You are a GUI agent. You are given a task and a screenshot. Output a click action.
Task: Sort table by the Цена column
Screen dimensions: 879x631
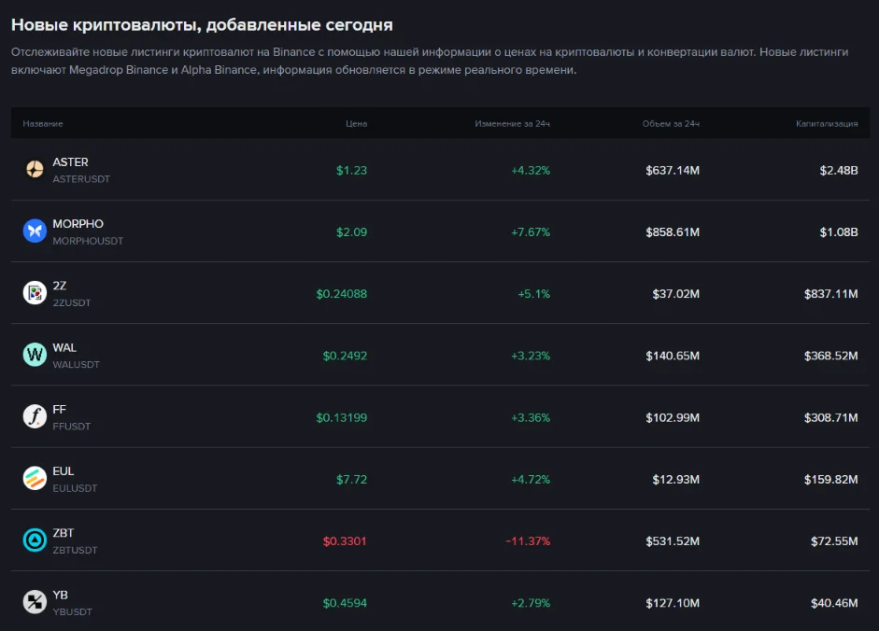[x=354, y=122]
